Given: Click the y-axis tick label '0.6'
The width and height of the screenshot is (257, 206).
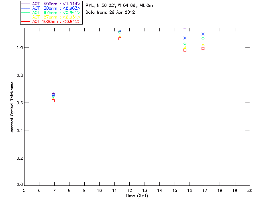Looking at the screenshot, I should click(20, 103).
